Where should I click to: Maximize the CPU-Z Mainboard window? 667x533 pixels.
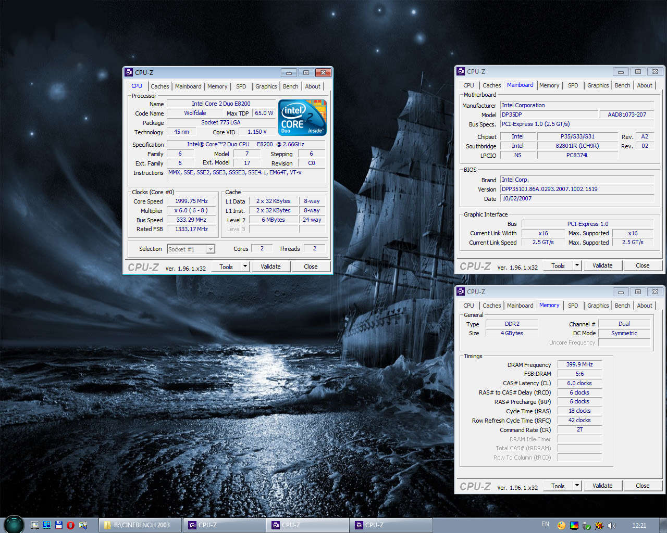tap(638, 72)
